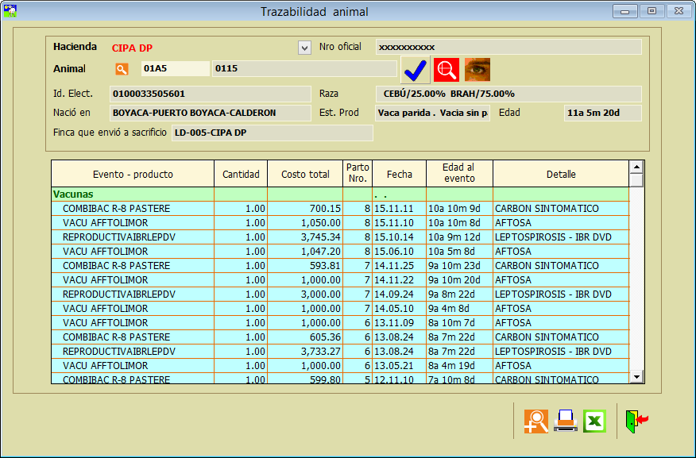This screenshot has height=458, width=696.
Task: Click the CIPA DP hacienda combo box
Action: 203,48
